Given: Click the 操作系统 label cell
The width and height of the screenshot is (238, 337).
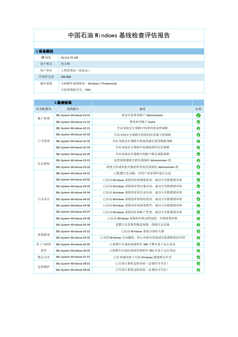Looking at the screenshot, I should click(x=46, y=86).
